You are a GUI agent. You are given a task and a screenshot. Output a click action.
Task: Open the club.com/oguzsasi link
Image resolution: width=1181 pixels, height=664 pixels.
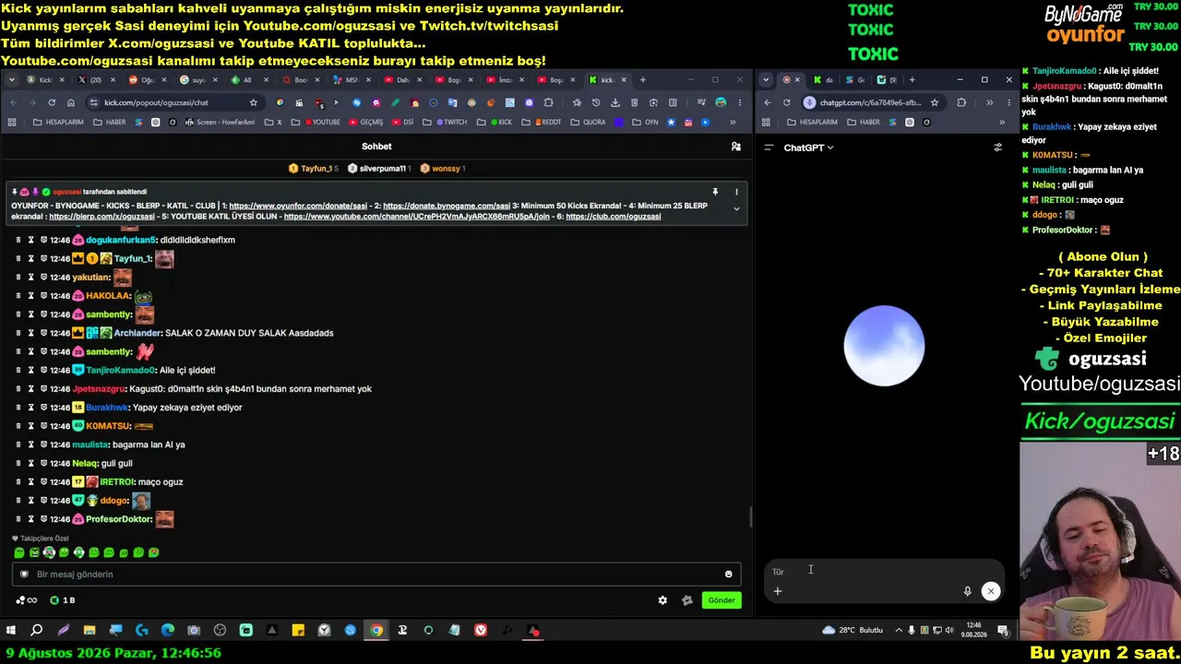614,217
